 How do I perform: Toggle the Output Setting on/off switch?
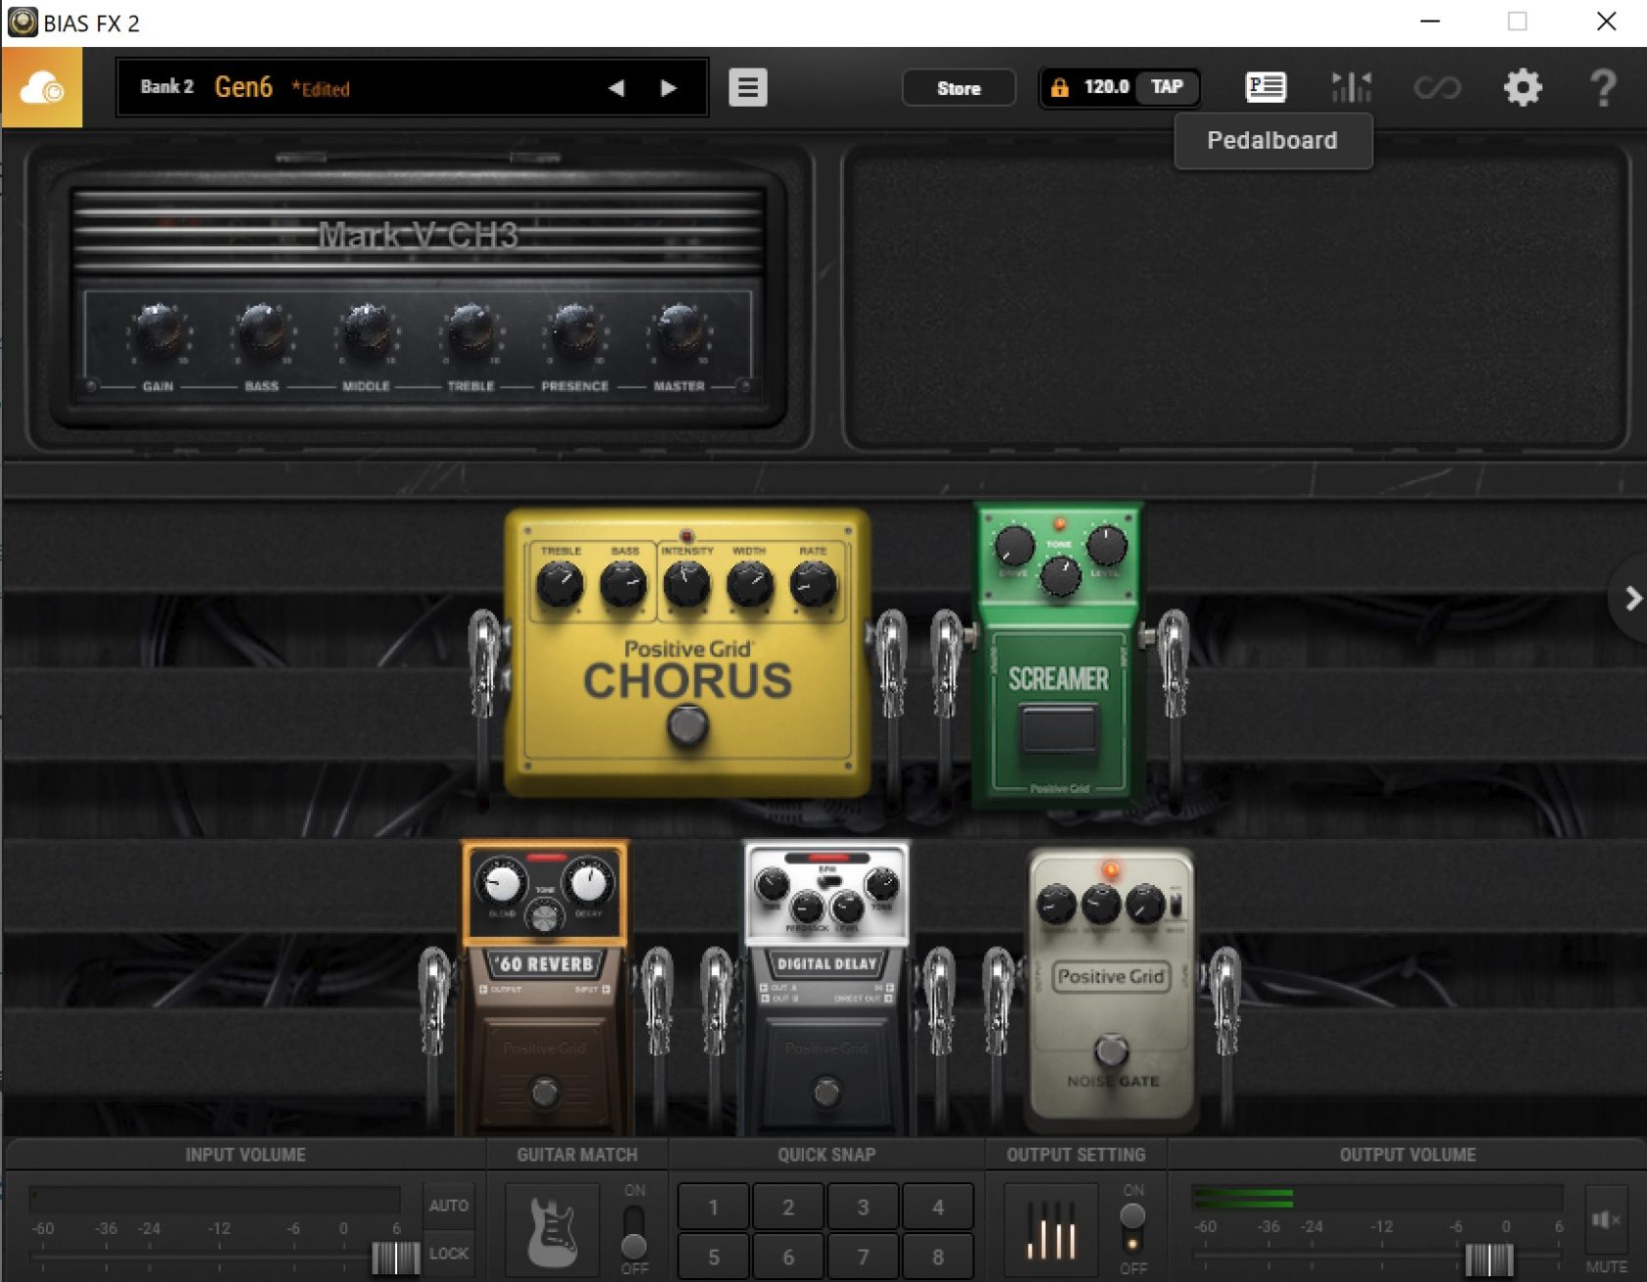coord(1132,1229)
